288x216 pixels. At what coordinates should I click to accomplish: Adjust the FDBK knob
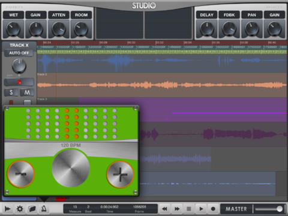point(229,29)
